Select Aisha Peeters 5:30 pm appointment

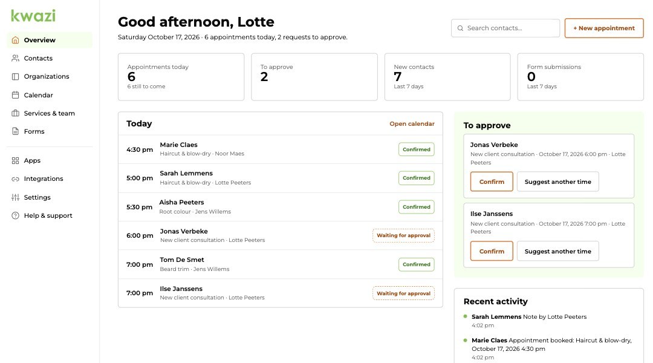tap(281, 207)
